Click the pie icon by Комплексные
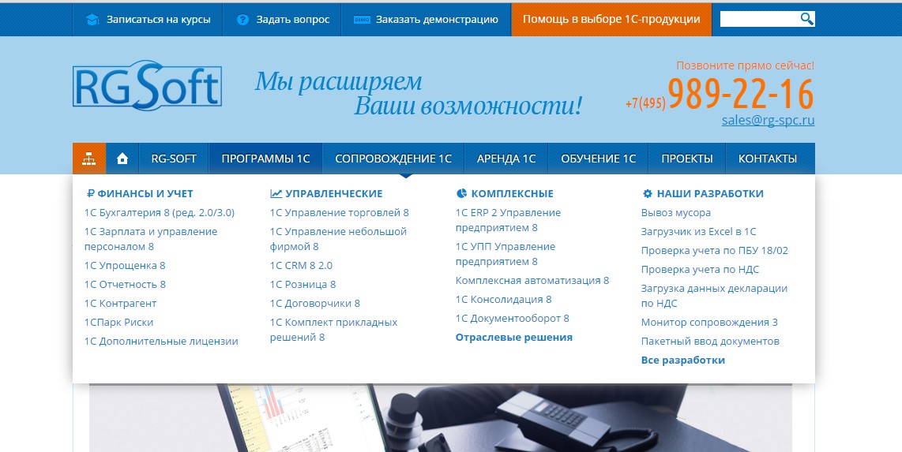 (461, 193)
